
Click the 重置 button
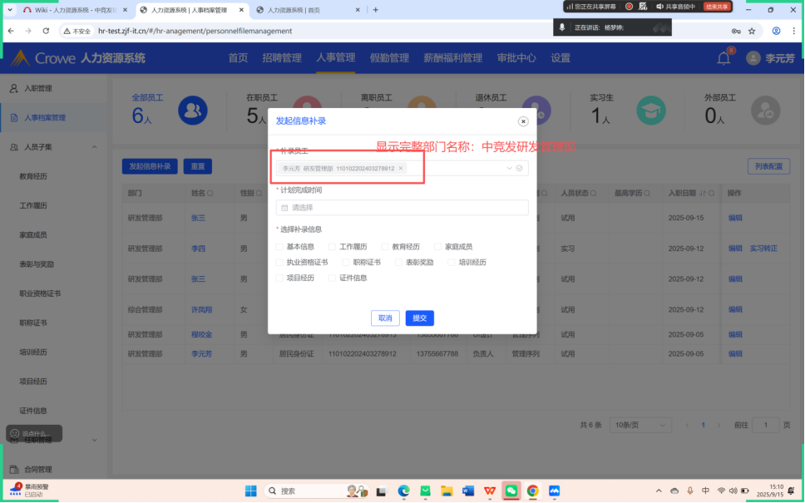[x=198, y=166]
